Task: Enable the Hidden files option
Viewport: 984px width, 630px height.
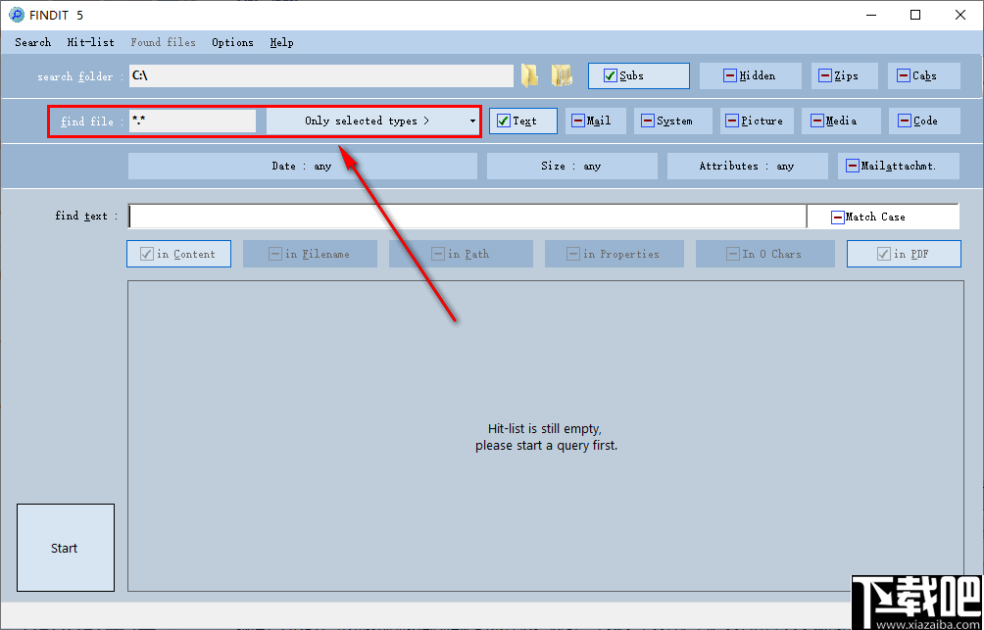Action: point(751,75)
